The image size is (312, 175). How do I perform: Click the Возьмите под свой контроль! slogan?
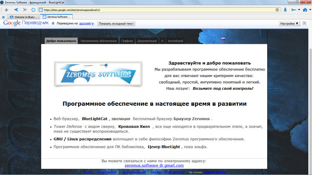223,89
